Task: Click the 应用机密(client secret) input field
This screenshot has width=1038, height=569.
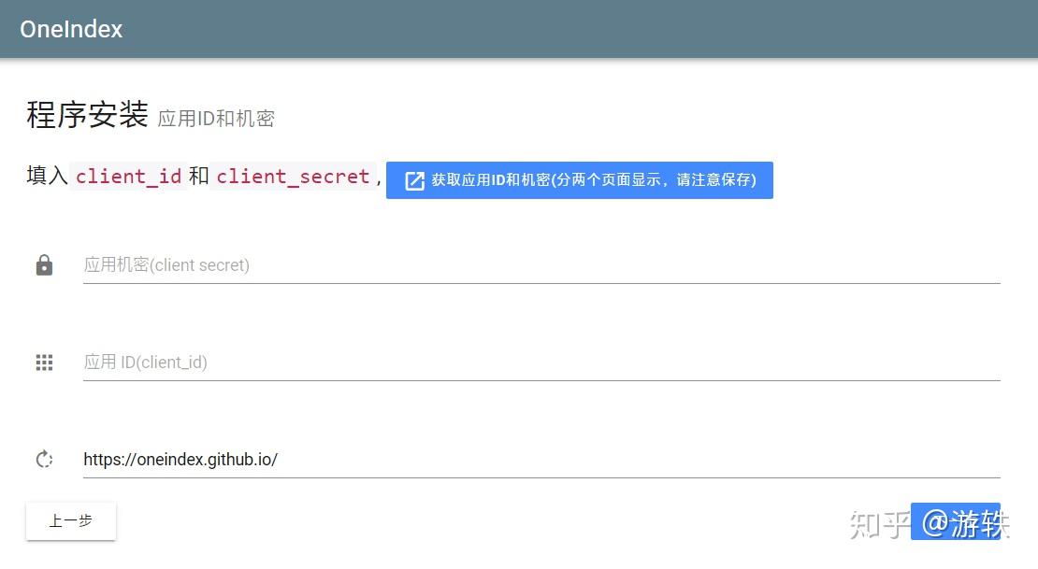Action: (x=374, y=265)
